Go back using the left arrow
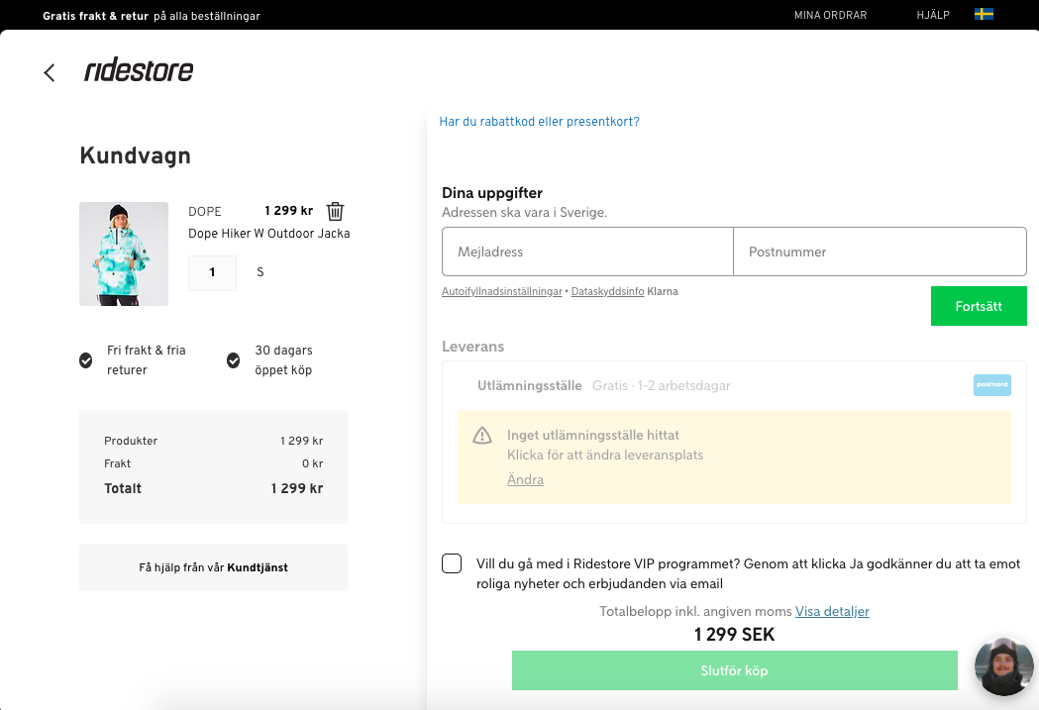1039x710 pixels. pos(50,72)
